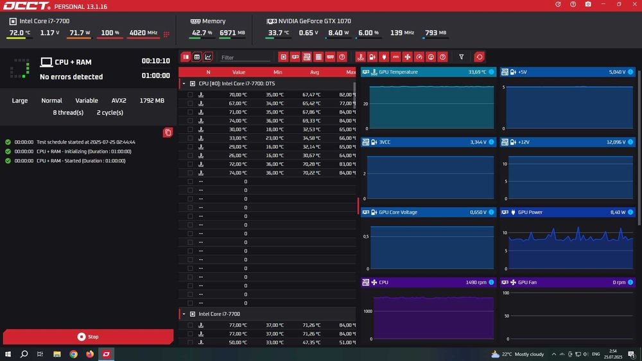Toggle the usage load sensor filter

(431, 57)
